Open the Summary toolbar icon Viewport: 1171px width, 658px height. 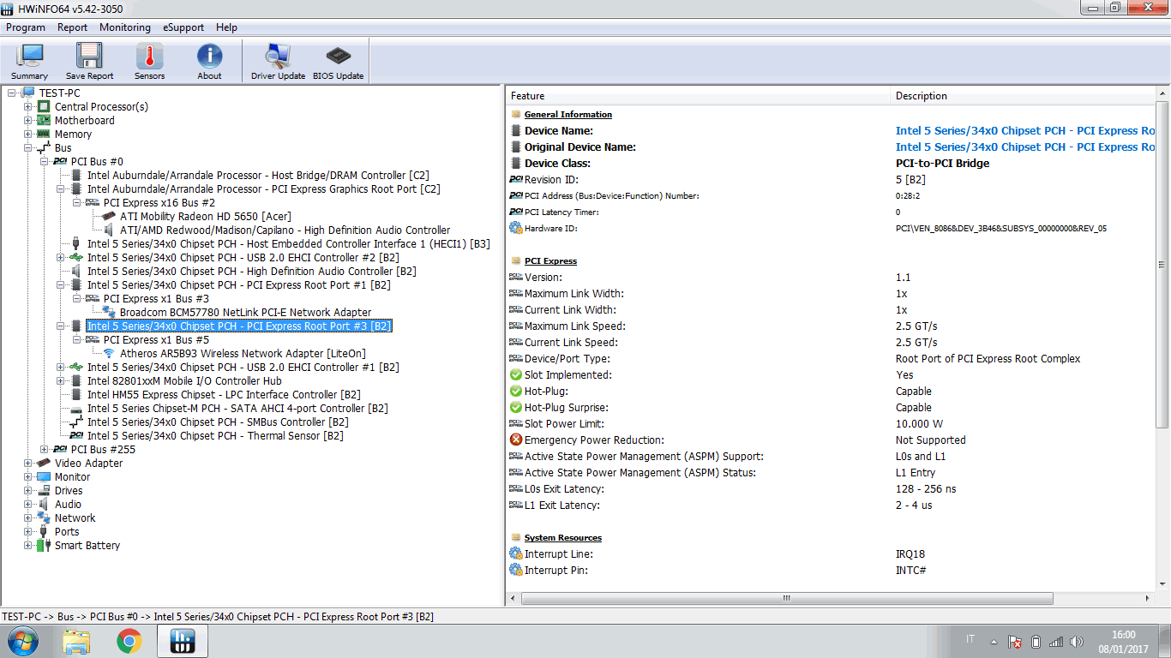coord(29,56)
